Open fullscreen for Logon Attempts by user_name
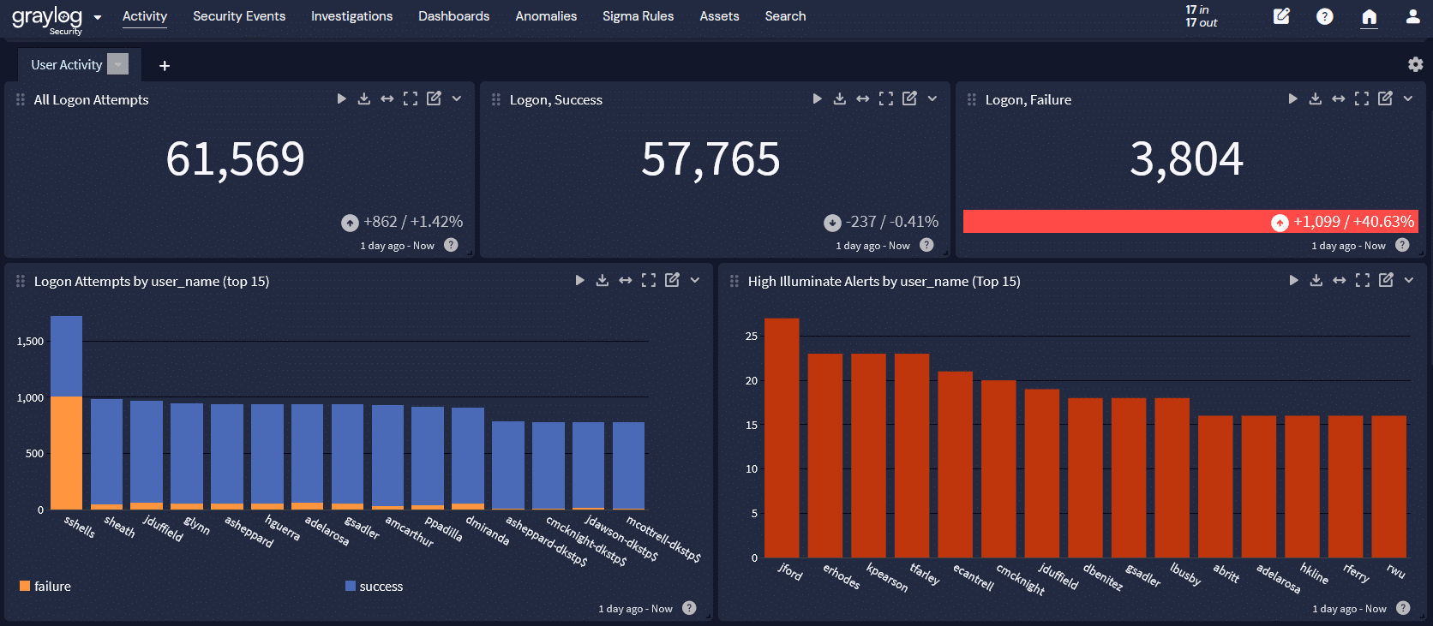The image size is (1433, 626). point(649,280)
